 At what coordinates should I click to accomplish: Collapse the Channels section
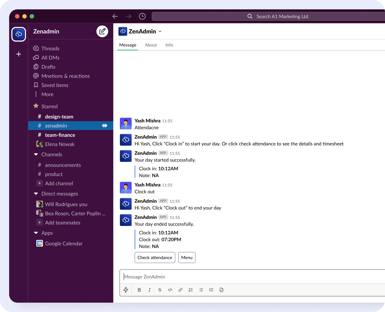(36, 154)
